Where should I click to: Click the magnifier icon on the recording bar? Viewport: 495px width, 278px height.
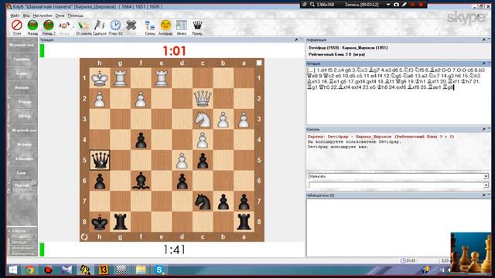pos(312,5)
